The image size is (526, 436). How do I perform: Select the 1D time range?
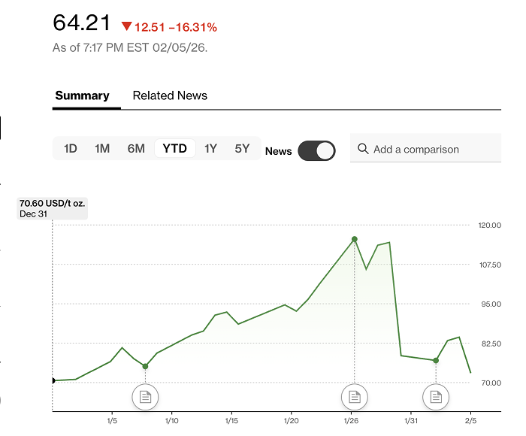point(70,148)
